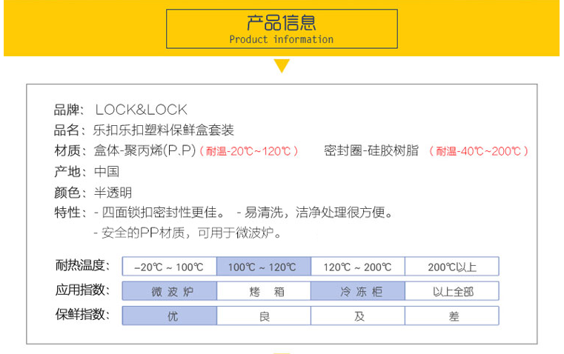Click the 特性 field label
The image size is (564, 354).
[70, 213]
